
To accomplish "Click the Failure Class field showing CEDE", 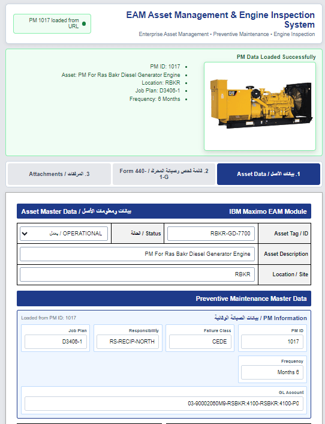I will click(200, 342).
